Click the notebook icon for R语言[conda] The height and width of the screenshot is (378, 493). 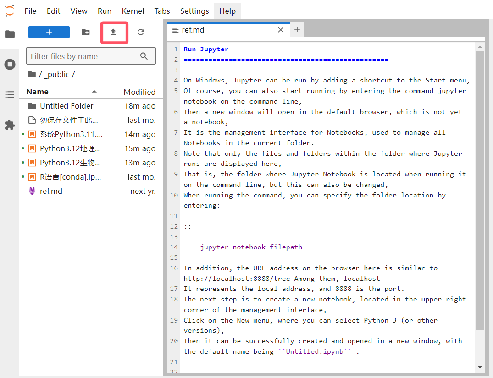pyautogui.click(x=32, y=177)
